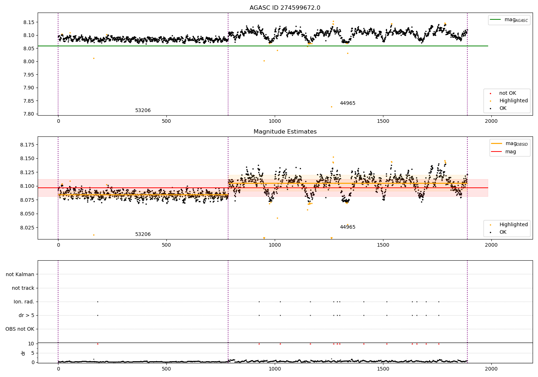Click the 2000 x-tick under the top plot
Viewport: 538px width, 377px height.
coord(491,121)
